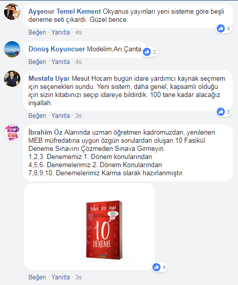Like Ayşenur's comment with Beğen
The image size is (238, 285).
[37, 33]
